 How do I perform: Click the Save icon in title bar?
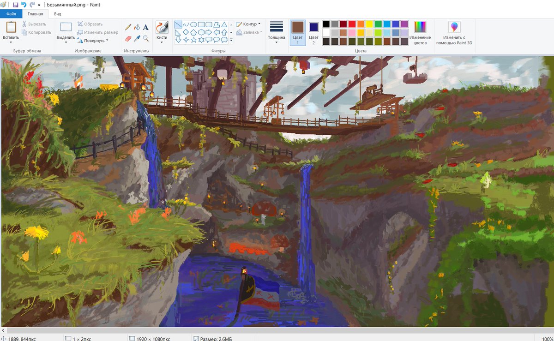(15, 5)
